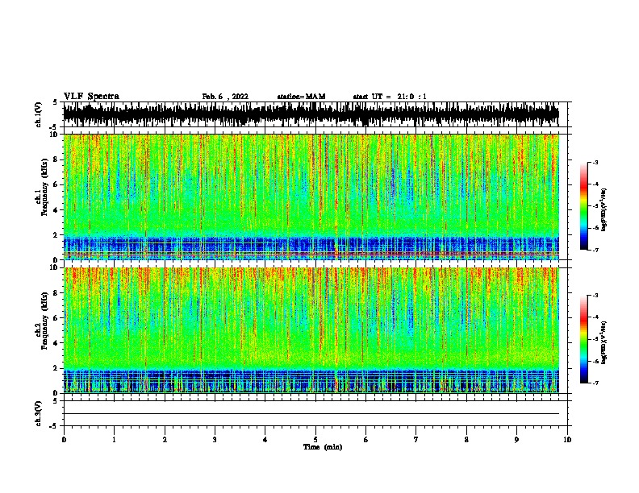Click the "-7" tick of ch.2 color bar
This screenshot has height=493, width=639.
tap(595, 383)
